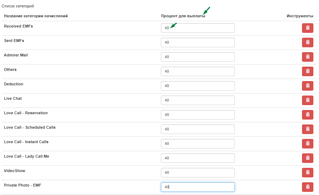Click the Live Chat percent field
The width and height of the screenshot is (319, 195).
[198, 100]
